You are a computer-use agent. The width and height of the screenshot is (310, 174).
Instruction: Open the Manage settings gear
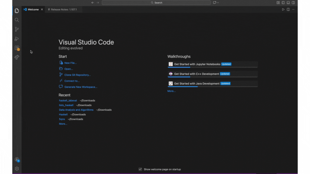[x=17, y=168]
